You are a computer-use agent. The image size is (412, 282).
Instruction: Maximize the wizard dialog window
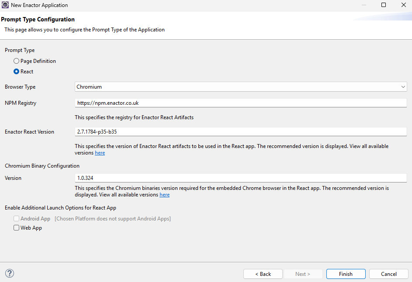coord(383,5)
